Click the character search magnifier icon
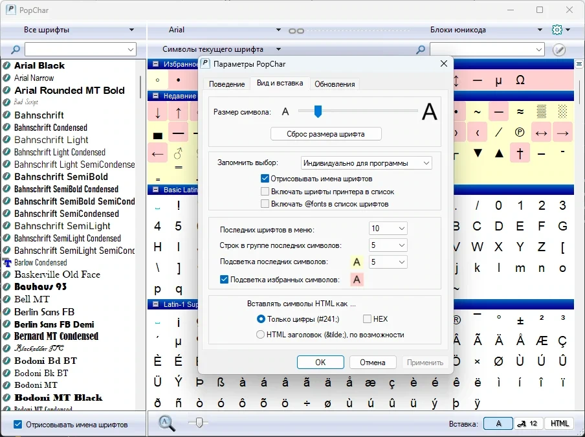The height and width of the screenshot is (437, 585). coord(421,49)
